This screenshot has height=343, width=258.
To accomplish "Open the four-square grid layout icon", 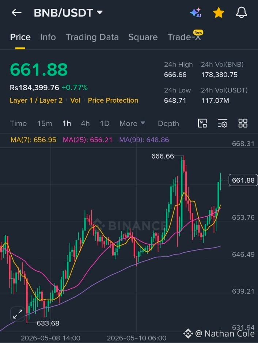I will point(243,123).
